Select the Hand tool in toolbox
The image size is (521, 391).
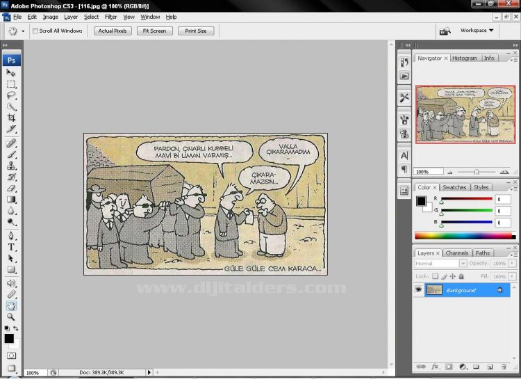[x=11, y=306]
